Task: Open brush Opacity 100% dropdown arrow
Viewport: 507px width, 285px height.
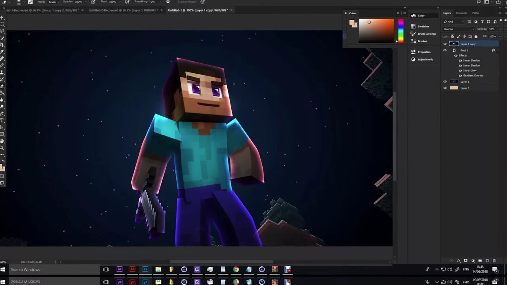Action: [x=85, y=2]
